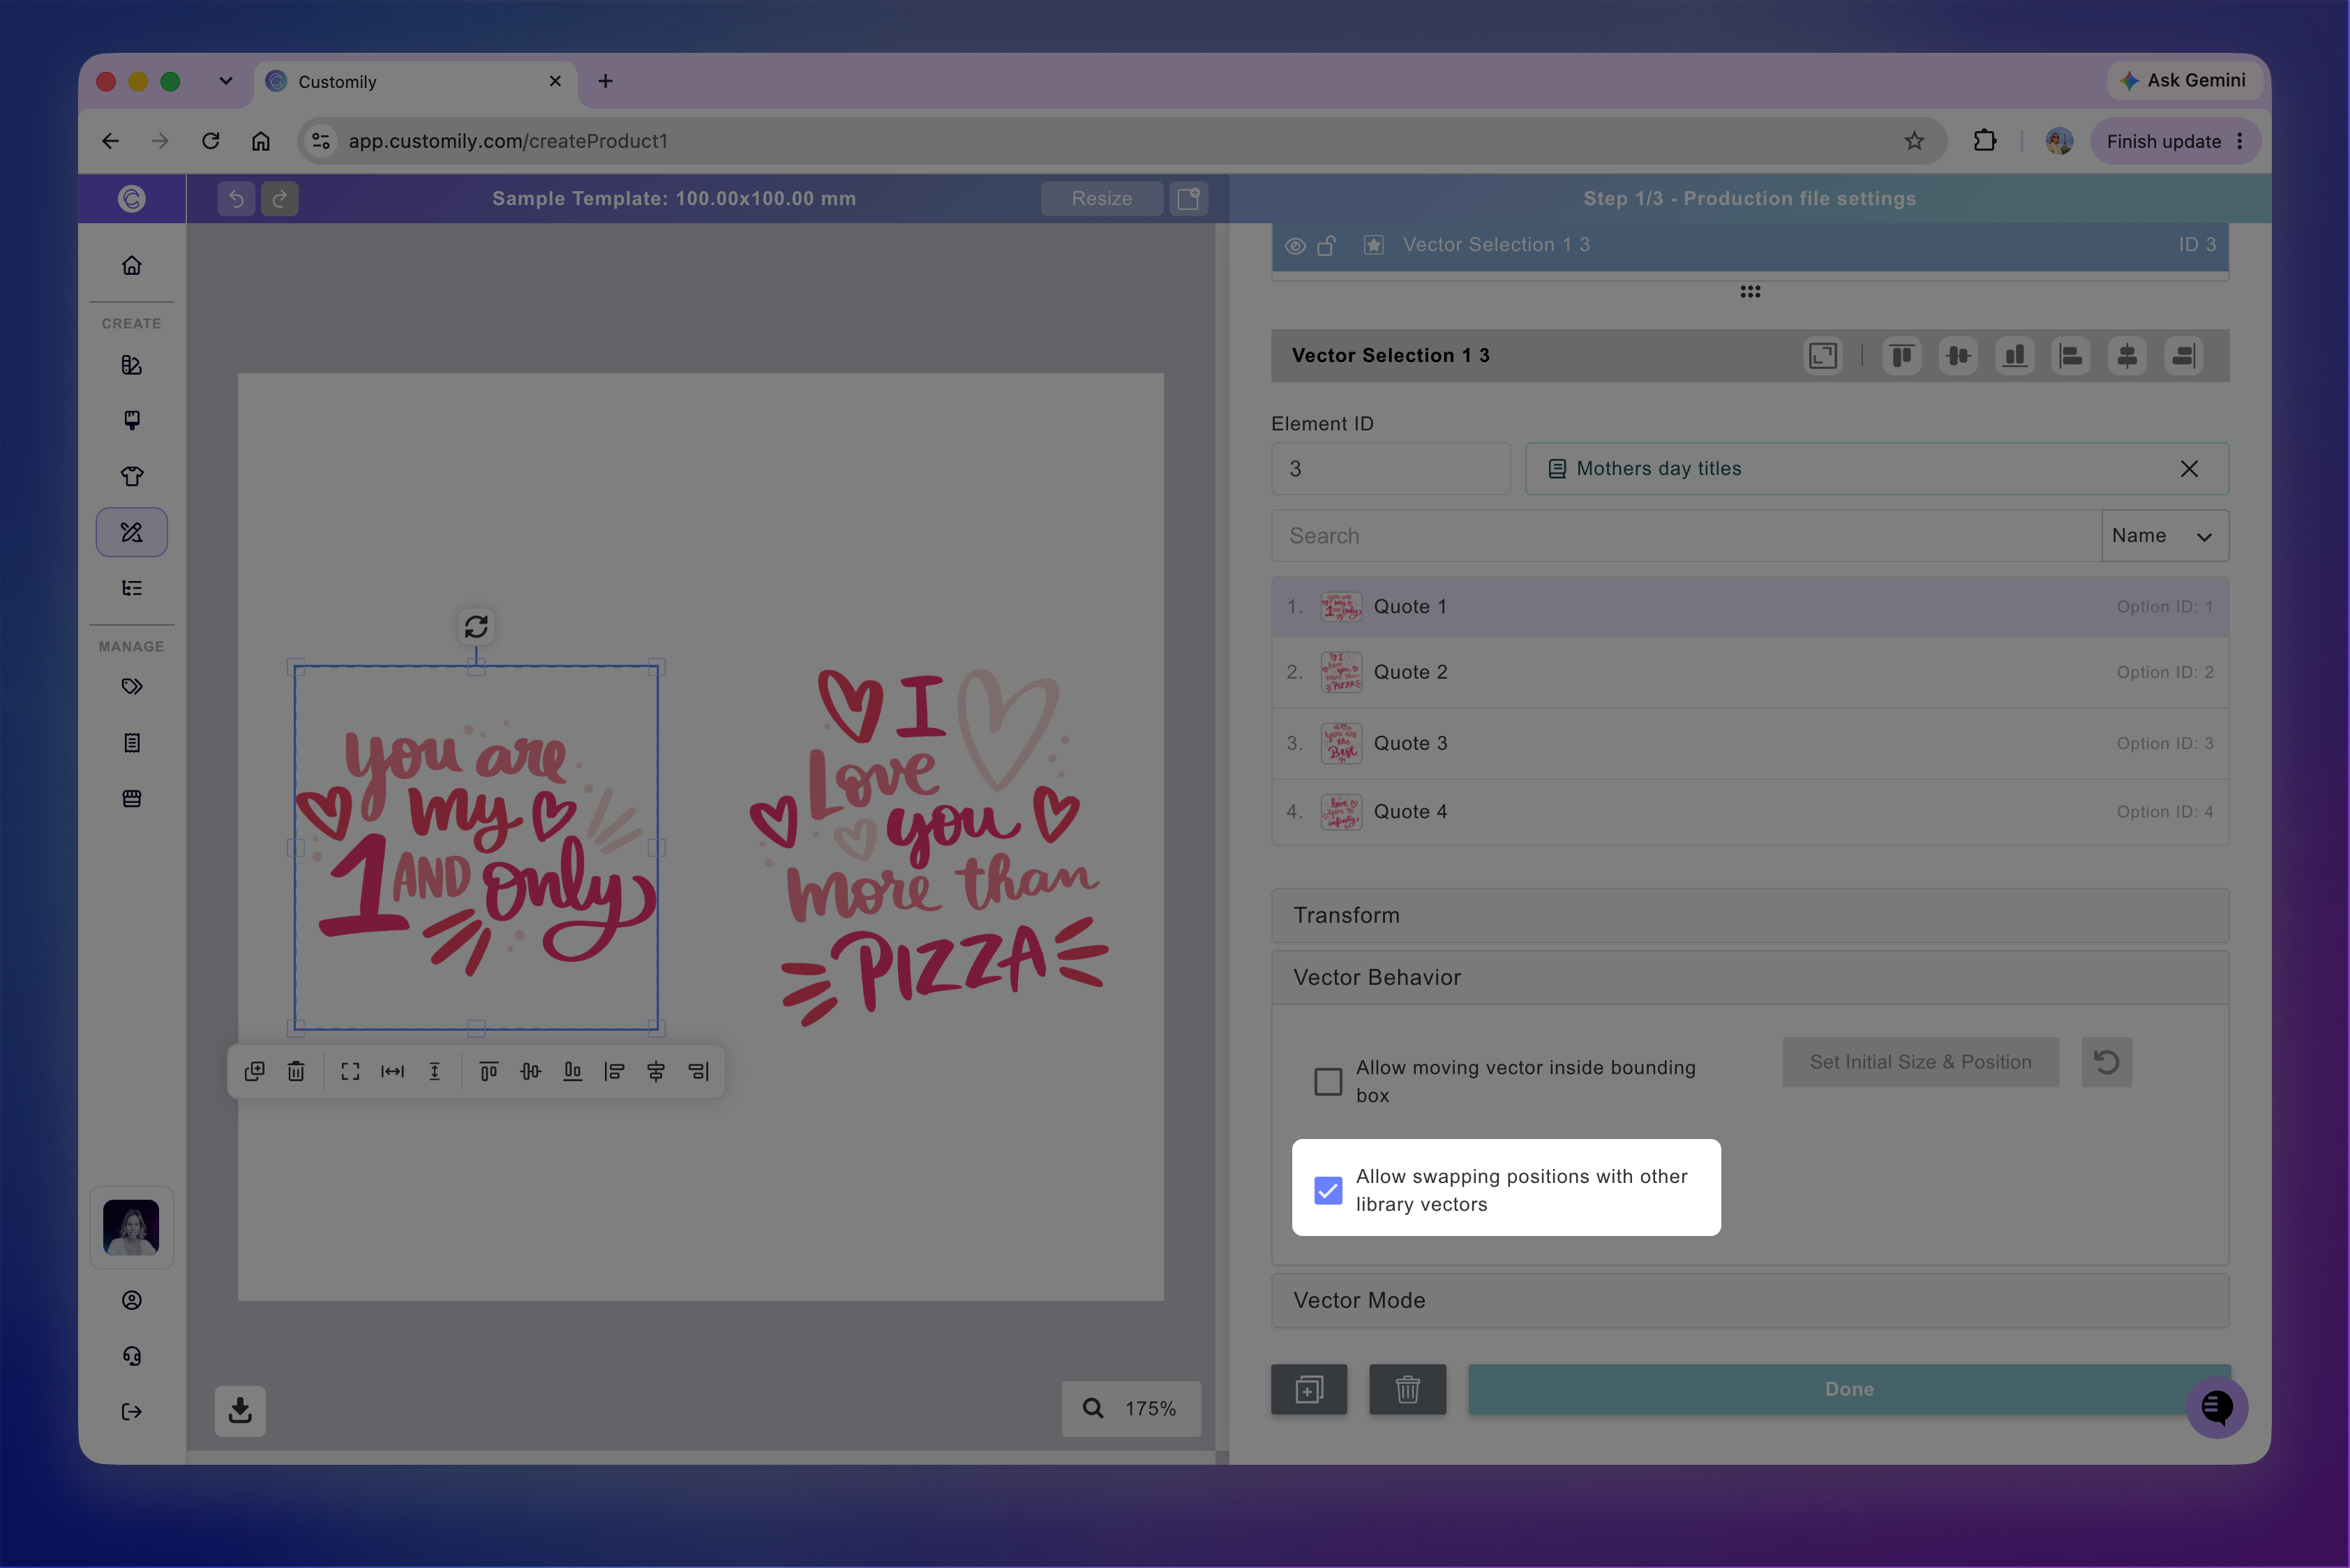2350x1568 pixels.
Task: Delete the vector using the floating toolbar trash
Action: [x=296, y=1071]
